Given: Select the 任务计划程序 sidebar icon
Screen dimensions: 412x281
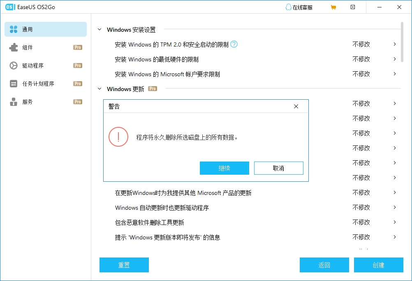Looking at the screenshot, I should 14,84.
